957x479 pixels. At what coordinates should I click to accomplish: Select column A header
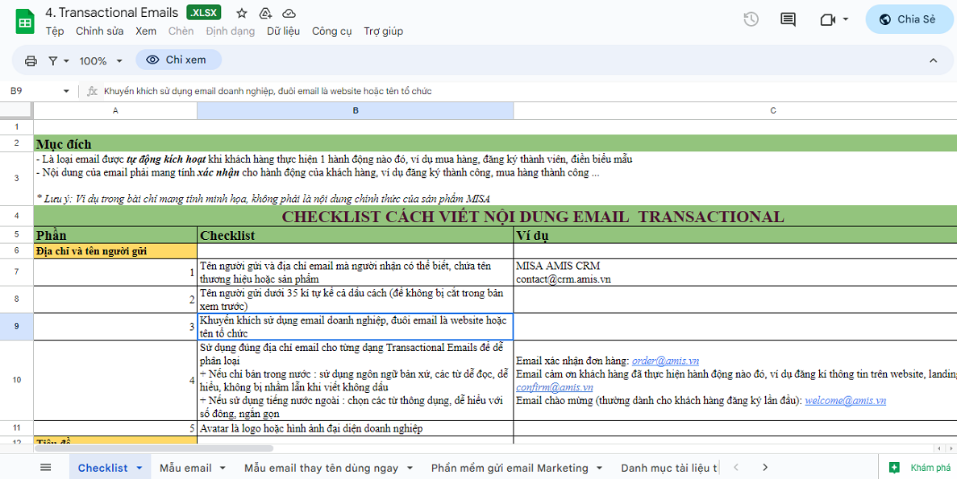pos(115,110)
